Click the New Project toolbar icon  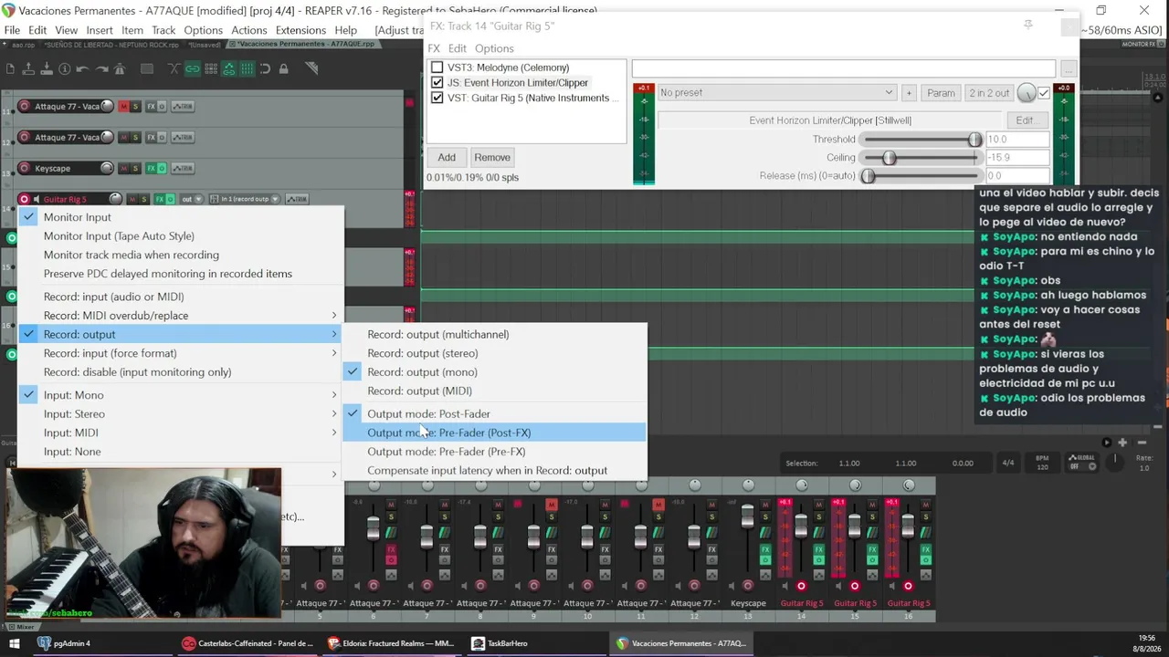[x=10, y=68]
